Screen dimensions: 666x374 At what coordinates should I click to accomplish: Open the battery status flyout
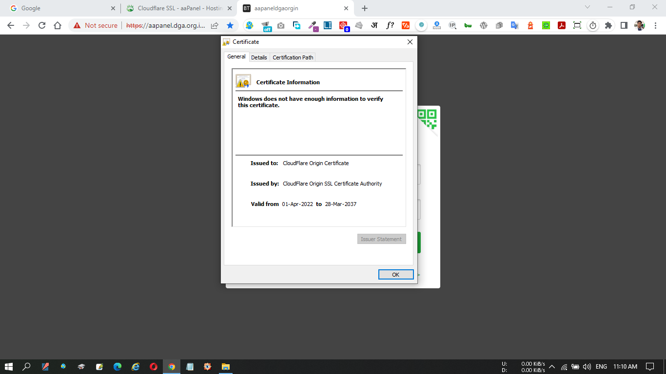pos(575,367)
